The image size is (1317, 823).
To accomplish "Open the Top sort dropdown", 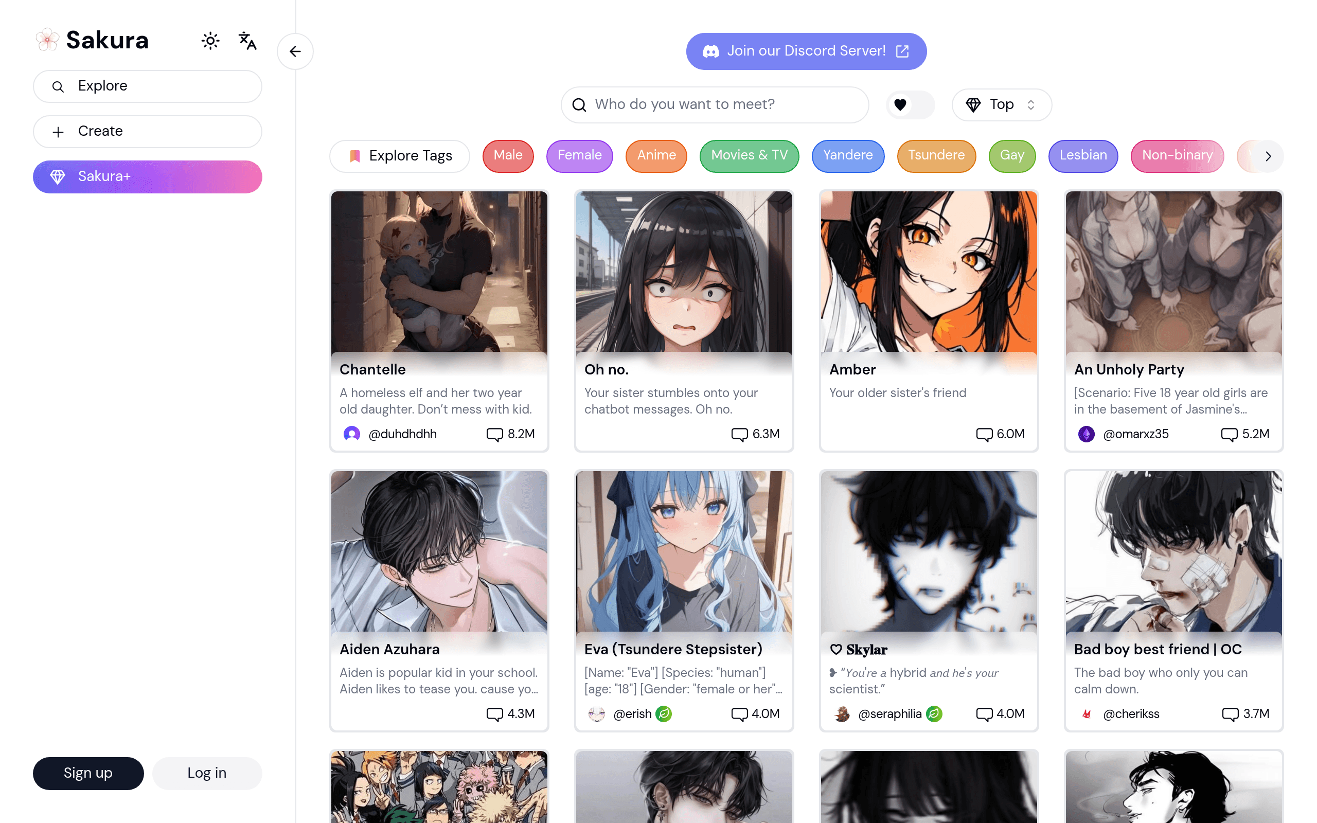I will 1001,104.
